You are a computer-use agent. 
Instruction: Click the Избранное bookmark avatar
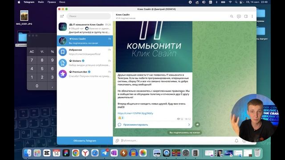[x=63, y=52]
